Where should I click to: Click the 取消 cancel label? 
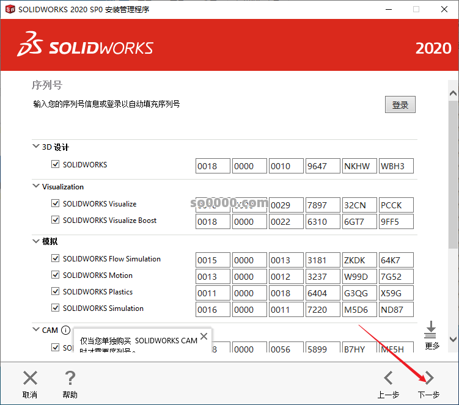(30, 395)
